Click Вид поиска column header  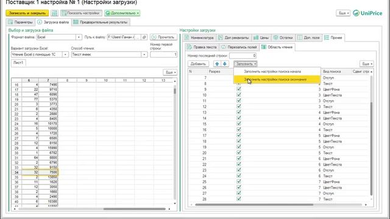(331, 72)
